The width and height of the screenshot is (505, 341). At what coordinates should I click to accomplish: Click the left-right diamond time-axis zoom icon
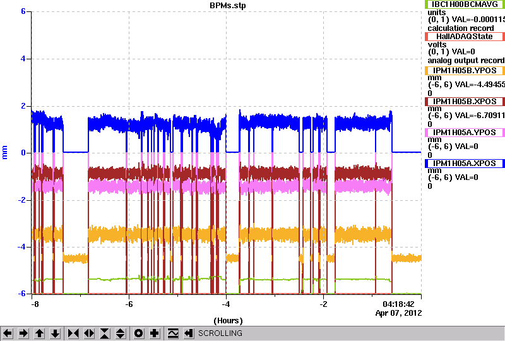pyautogui.click(x=89, y=333)
